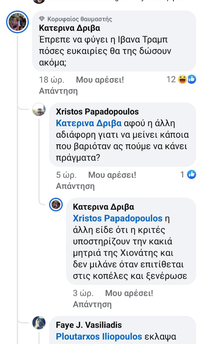The width and height of the screenshot is (201, 344).
Task: Reply to Κατερινα Δριβα's top comment
Action: [58, 91]
